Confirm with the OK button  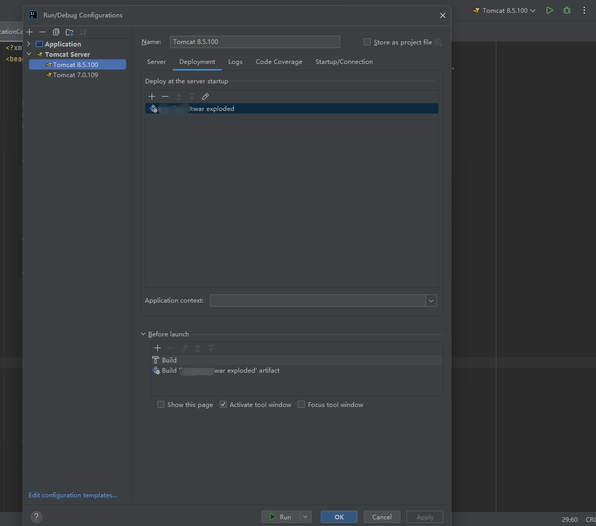(x=339, y=517)
